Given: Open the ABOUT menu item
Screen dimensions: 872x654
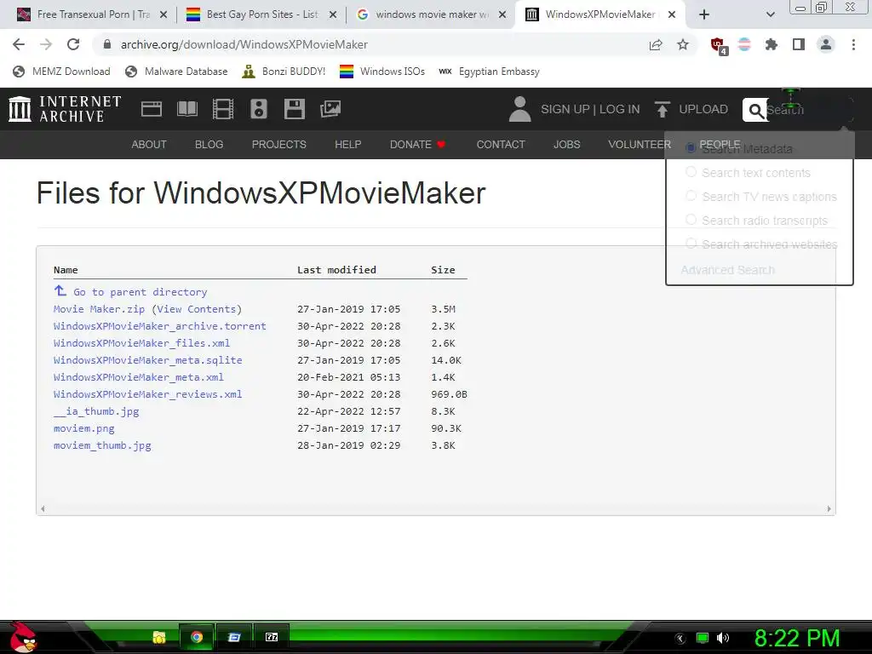Looking at the screenshot, I should (149, 145).
